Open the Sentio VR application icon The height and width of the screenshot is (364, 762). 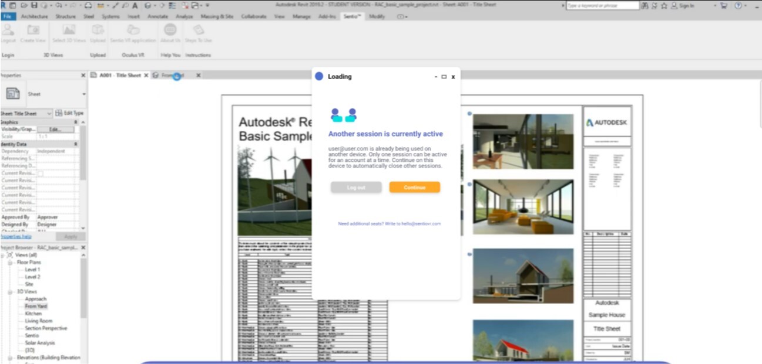tap(133, 30)
